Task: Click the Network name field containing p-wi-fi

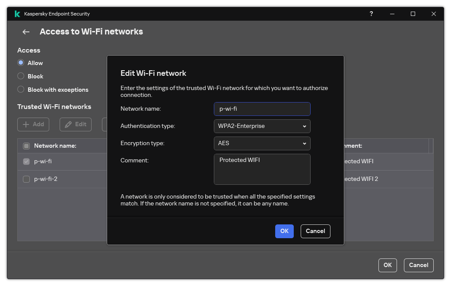Action: pos(262,109)
